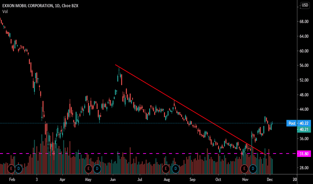Click the 28.00 price axis label

[x=304, y=168]
